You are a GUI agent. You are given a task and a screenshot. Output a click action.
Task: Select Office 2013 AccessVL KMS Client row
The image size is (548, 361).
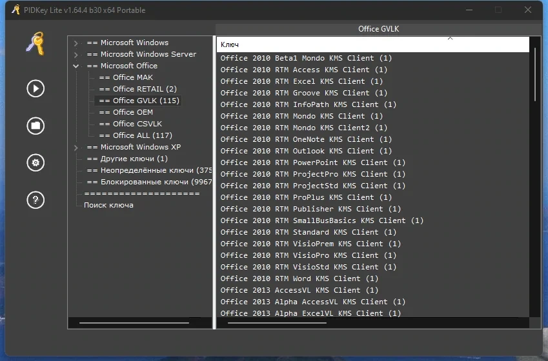point(299,290)
